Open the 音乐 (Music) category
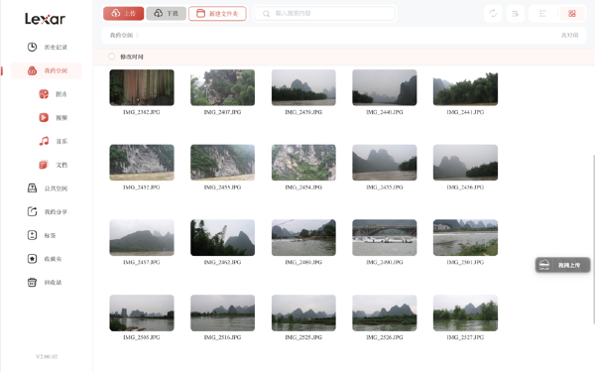Viewport: 595px width, 372px height. (54, 141)
